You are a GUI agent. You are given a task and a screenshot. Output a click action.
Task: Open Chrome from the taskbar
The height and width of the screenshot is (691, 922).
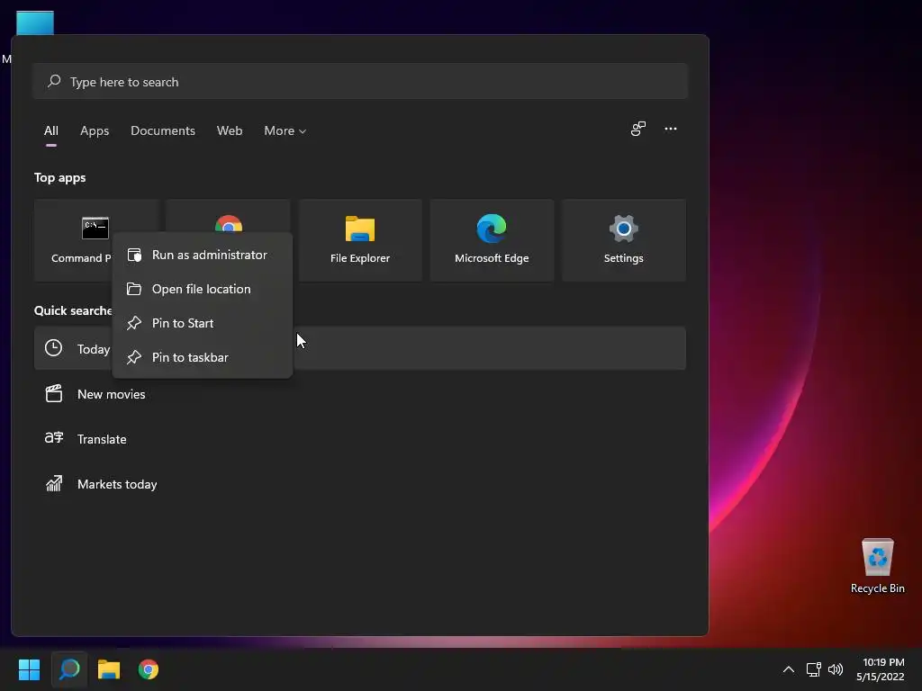149,669
